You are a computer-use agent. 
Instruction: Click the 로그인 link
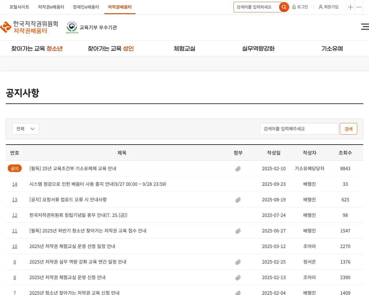(300, 7)
